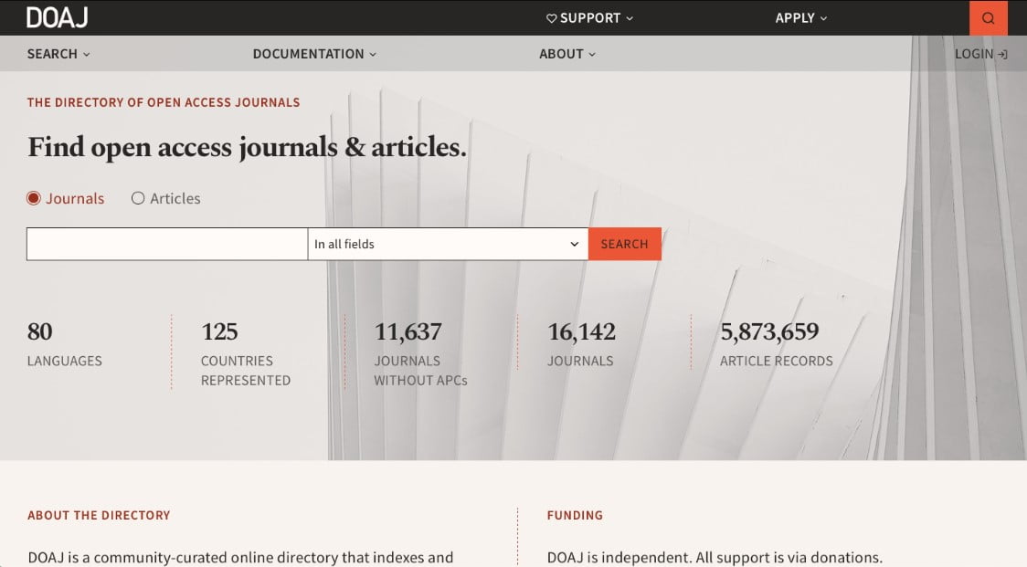Image resolution: width=1027 pixels, height=567 pixels.
Task: Open the Documentation menu
Action: click(308, 54)
